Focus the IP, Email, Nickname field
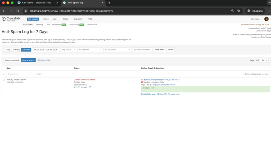This screenshot has width=271, height=152. 142,50
